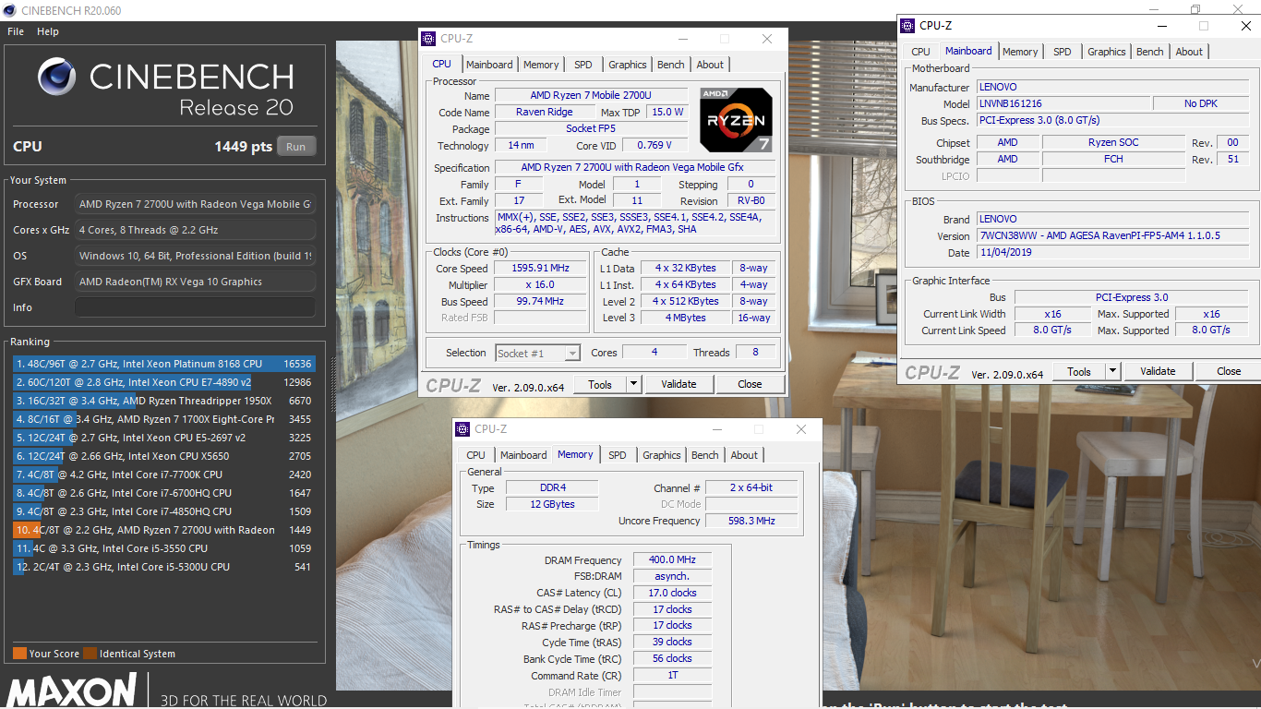Image resolution: width=1261 pixels, height=709 pixels.
Task: Run the CPU benchmark
Action: (x=295, y=147)
